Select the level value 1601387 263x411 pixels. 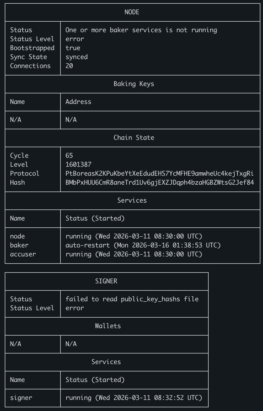78,165
